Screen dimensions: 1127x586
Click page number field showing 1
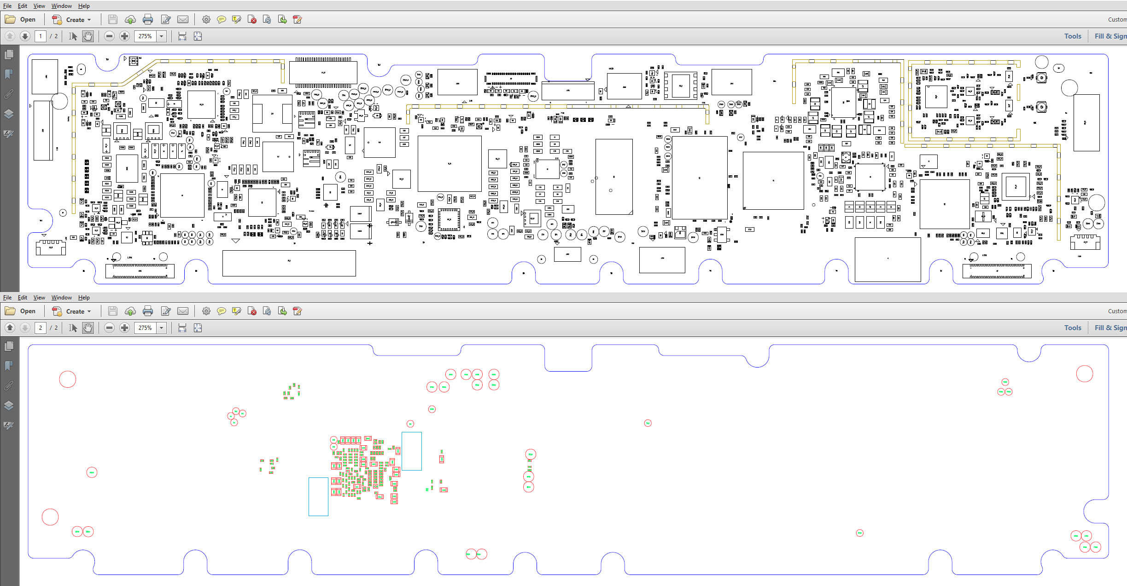(41, 36)
